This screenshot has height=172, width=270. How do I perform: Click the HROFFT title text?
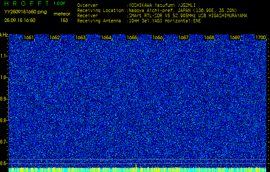[27, 3]
